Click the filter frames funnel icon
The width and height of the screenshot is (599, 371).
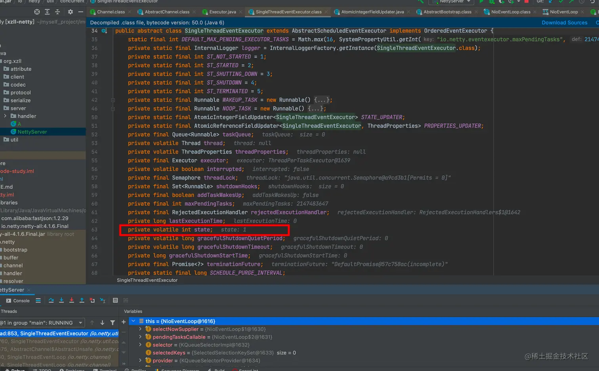coord(113,323)
